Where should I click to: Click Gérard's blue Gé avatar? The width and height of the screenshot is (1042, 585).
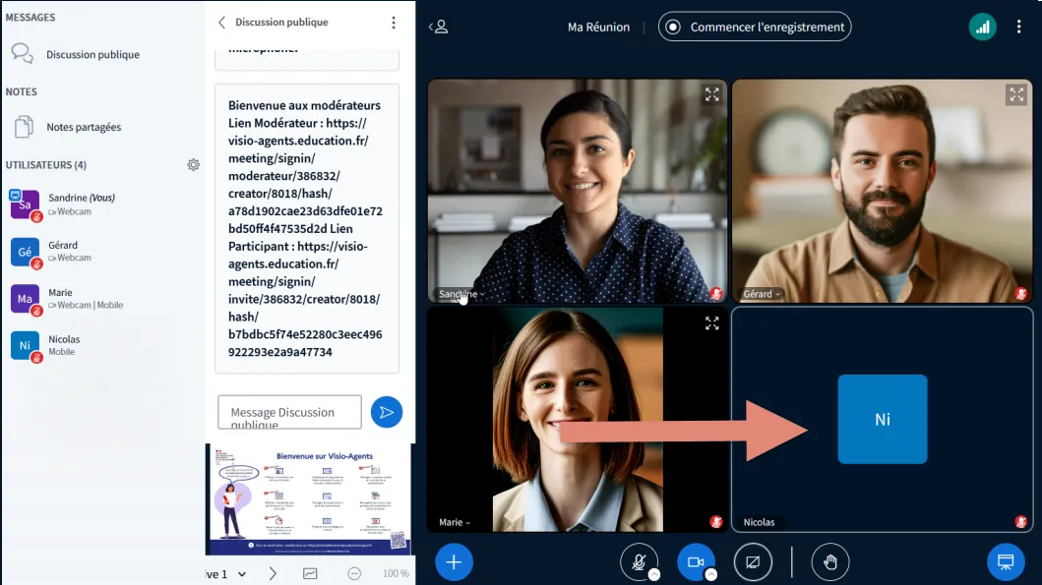pos(25,252)
